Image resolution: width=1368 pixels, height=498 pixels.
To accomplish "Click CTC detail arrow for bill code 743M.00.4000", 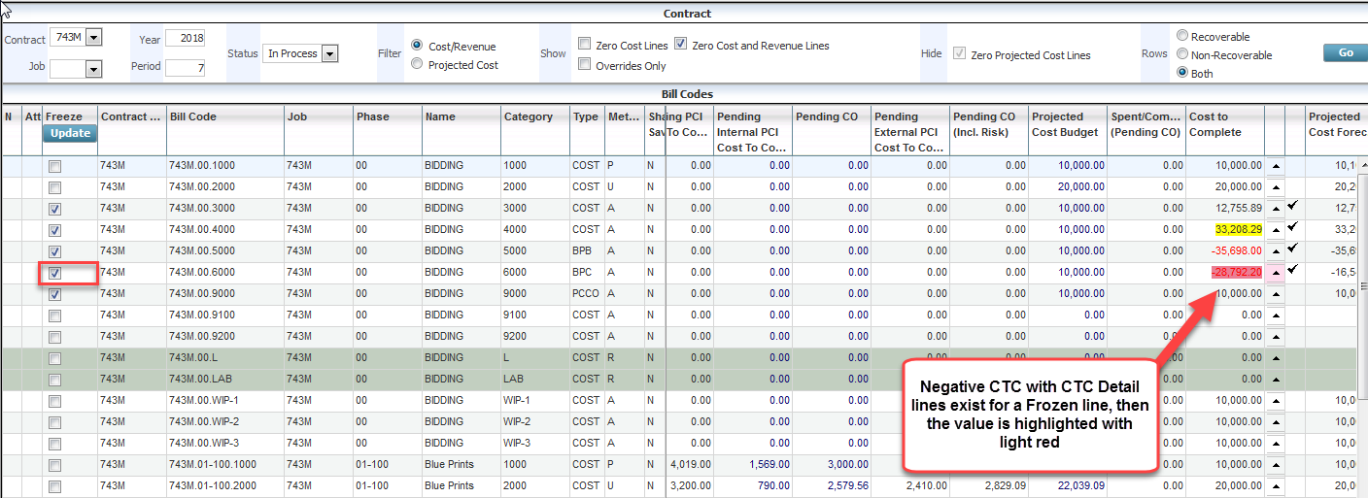I will (1275, 230).
